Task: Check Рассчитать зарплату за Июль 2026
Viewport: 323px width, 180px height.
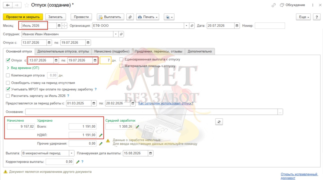Action: click(x=8, y=96)
